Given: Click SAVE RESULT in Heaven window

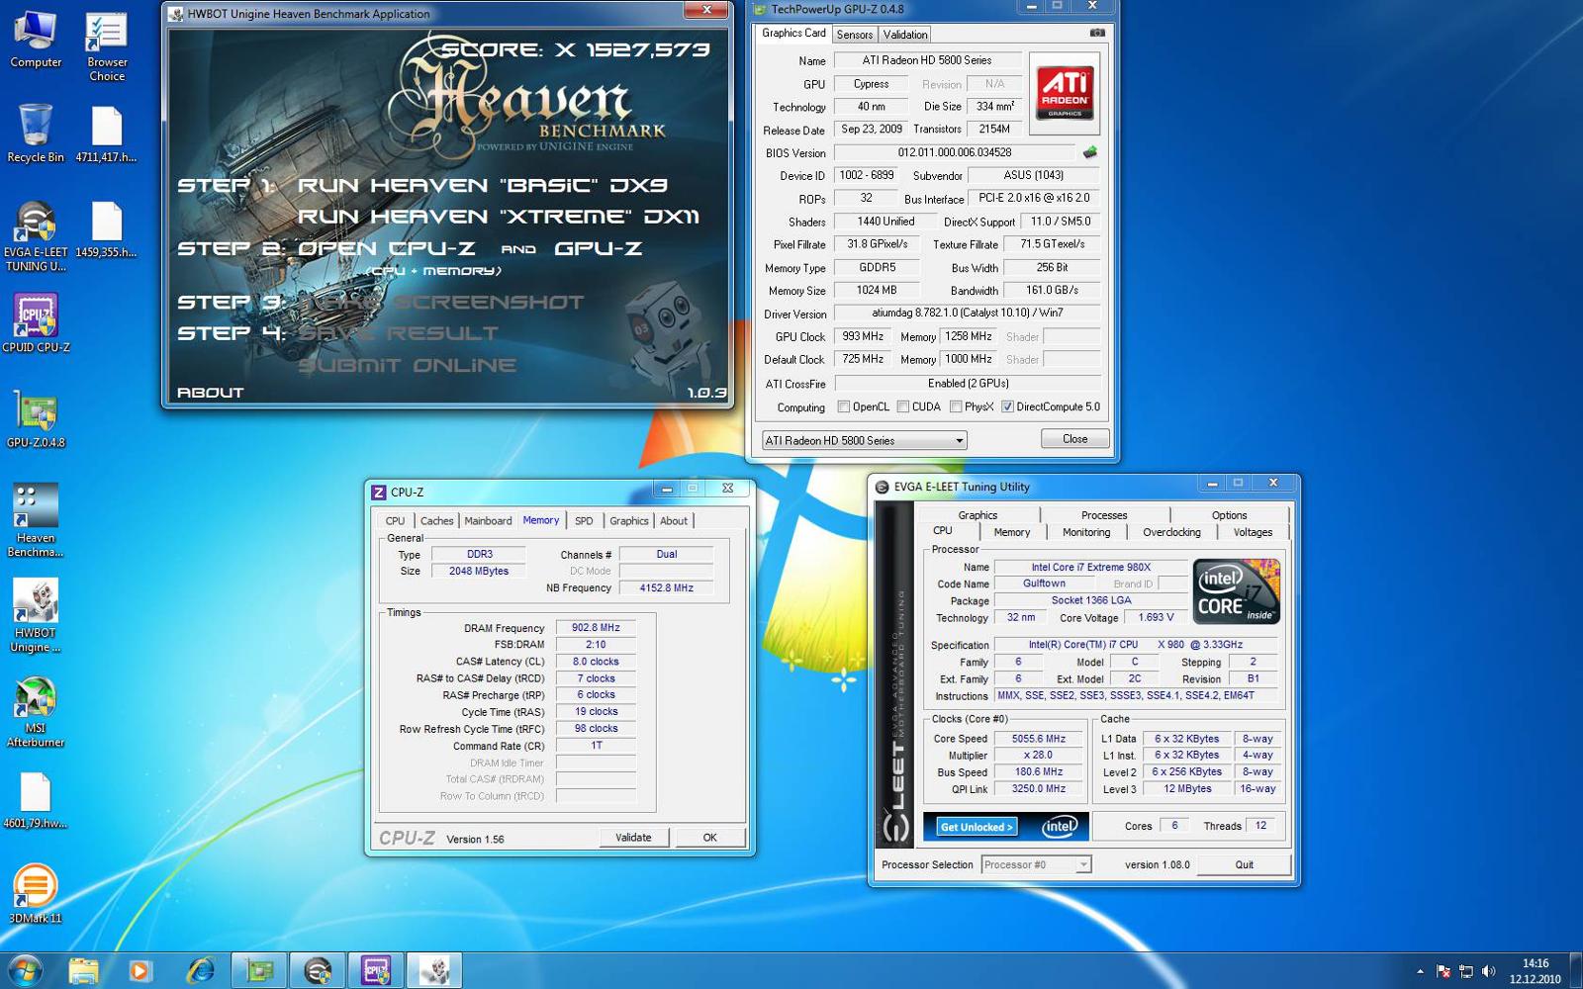Looking at the screenshot, I should [399, 333].
